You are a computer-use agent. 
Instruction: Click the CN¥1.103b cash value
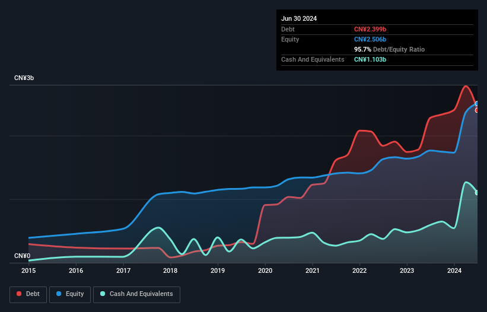coord(370,59)
